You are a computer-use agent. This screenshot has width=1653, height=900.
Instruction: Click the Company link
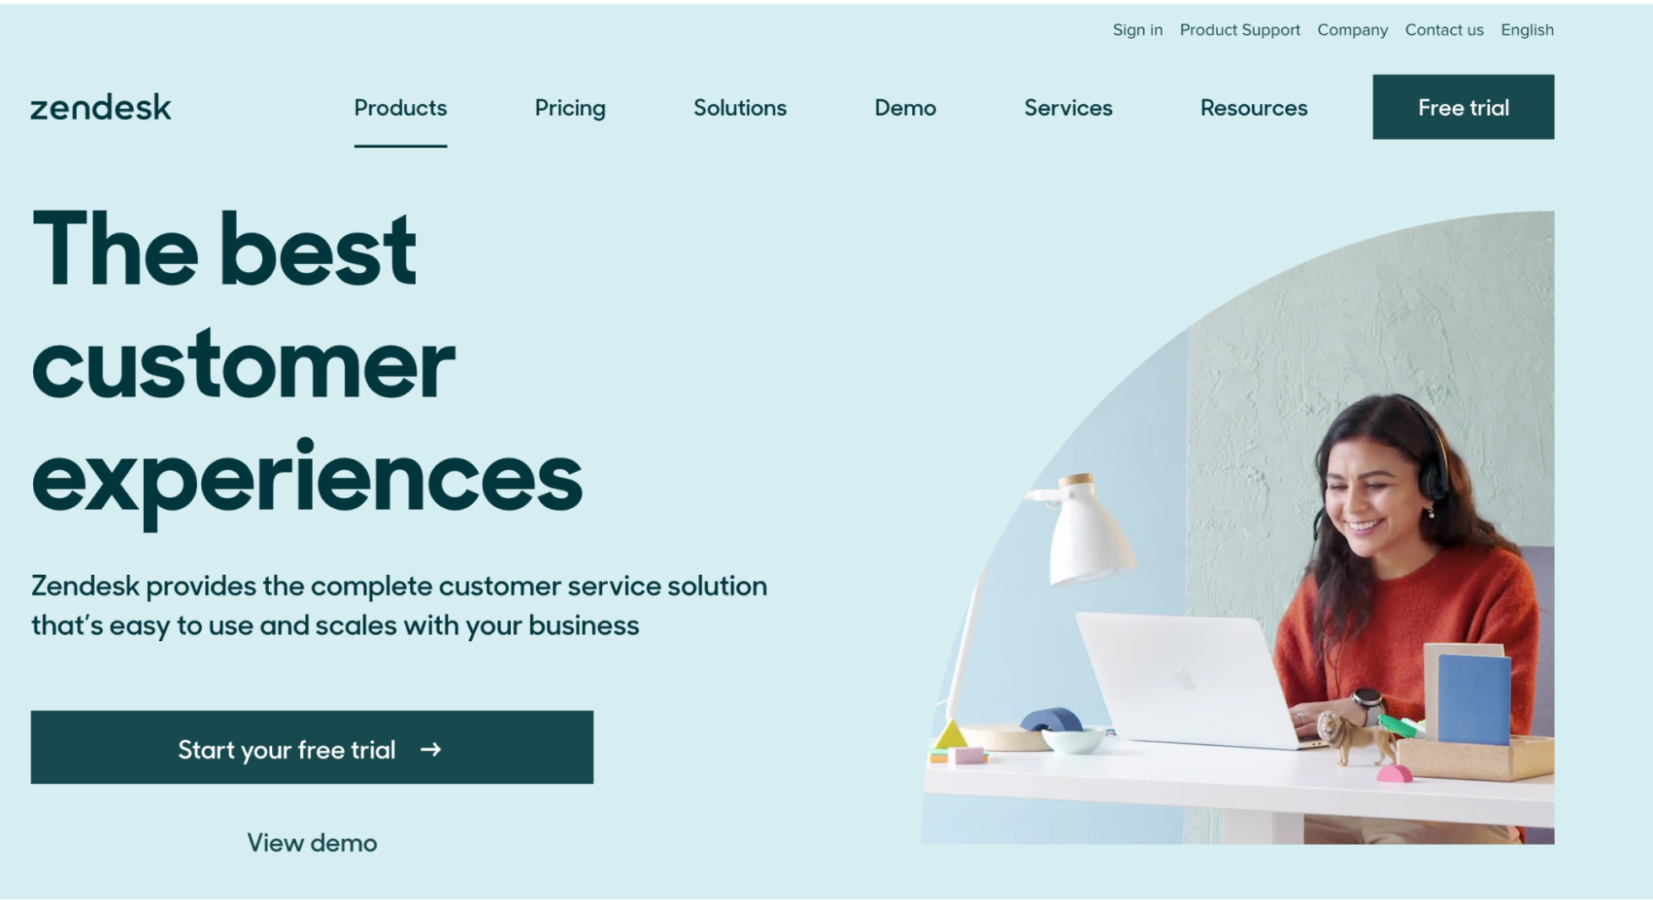(x=1353, y=29)
